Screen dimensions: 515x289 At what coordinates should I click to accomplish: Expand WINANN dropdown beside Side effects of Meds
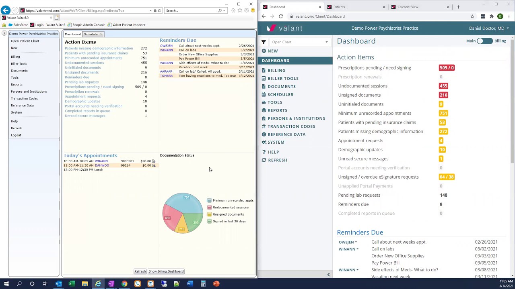[x=348, y=270]
